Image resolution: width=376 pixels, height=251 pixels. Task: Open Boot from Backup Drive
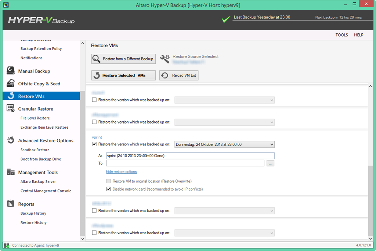(41, 159)
